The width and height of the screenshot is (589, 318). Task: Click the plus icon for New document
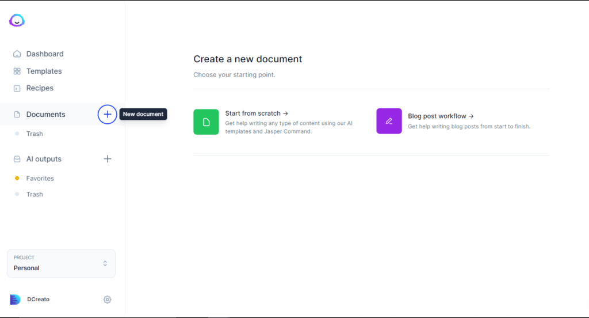[x=108, y=115]
